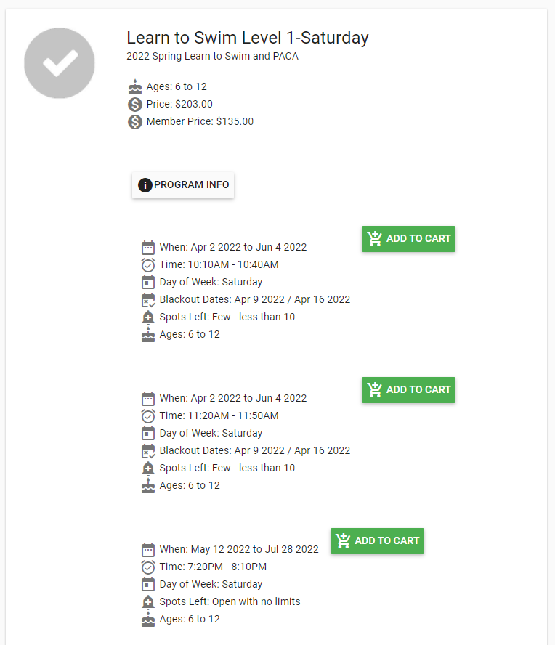This screenshot has width=555, height=645.
Task: Click the clock icon beside 7:20PM - 8:10PM
Action: click(x=148, y=567)
